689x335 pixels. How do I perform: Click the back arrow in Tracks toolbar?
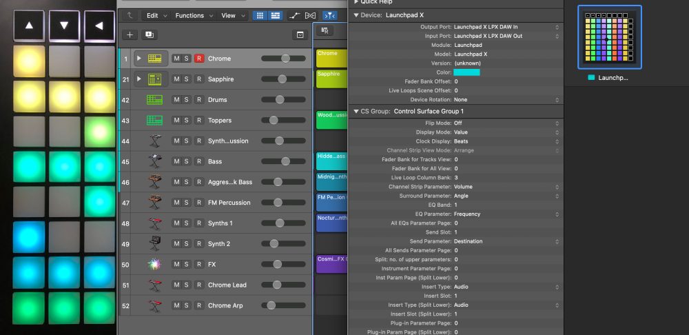(130, 15)
